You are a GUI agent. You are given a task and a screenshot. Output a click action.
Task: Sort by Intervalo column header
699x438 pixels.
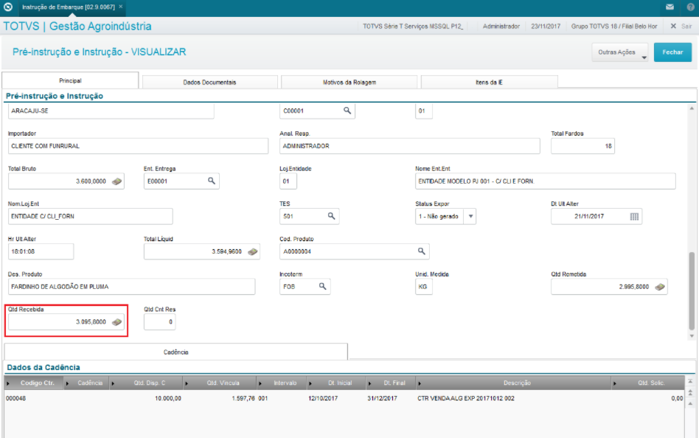[x=282, y=383]
